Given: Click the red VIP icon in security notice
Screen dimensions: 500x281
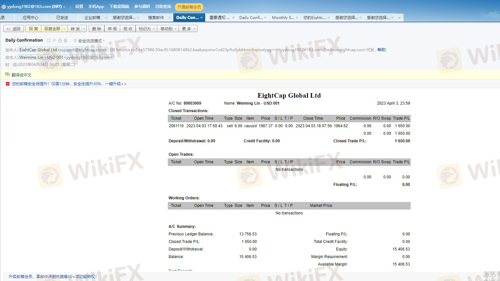Looking at the screenshot, I should (x=8, y=84).
